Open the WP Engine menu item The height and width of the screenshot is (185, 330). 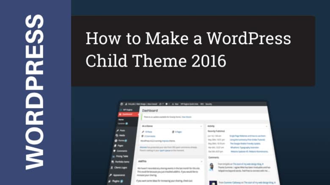tap(127, 110)
